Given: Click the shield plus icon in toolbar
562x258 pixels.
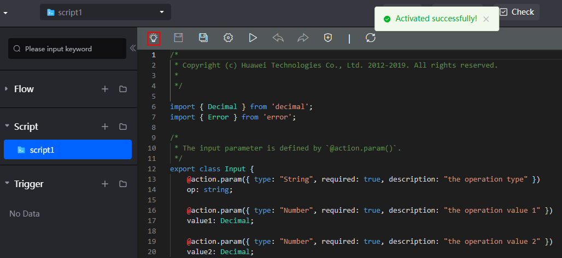Looking at the screenshot, I should pos(328,38).
